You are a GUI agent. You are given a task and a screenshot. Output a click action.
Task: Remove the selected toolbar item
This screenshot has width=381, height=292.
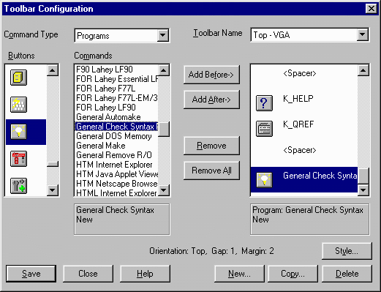[x=211, y=146]
